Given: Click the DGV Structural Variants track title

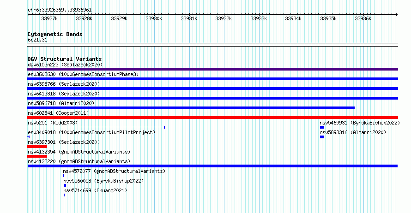Looking at the screenshot, I should tap(65, 59).
